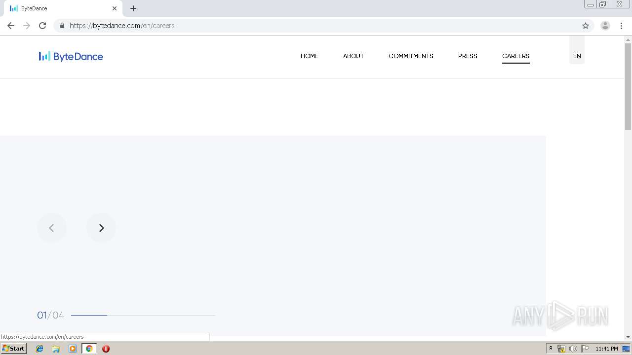Select the CAREERS nav item
Viewport: 632px width, 355px height.
tap(515, 56)
